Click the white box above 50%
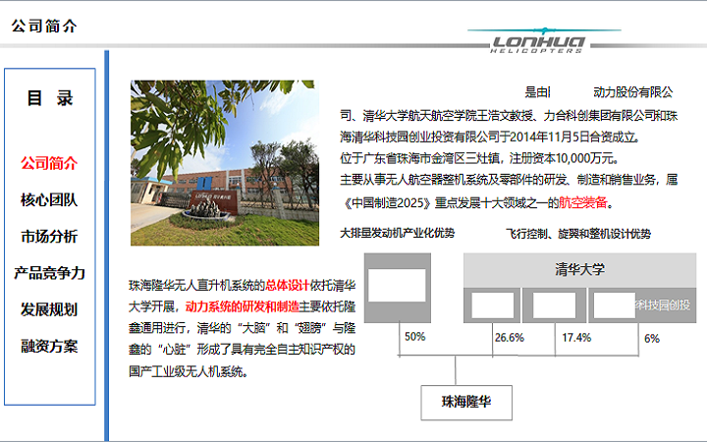Viewport: 707px width, 442px height. tap(397, 286)
